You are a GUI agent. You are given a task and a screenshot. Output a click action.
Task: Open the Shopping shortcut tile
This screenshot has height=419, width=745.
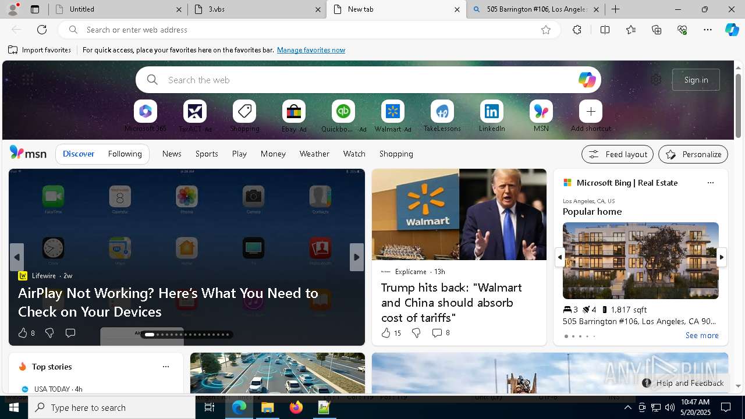[x=244, y=111]
